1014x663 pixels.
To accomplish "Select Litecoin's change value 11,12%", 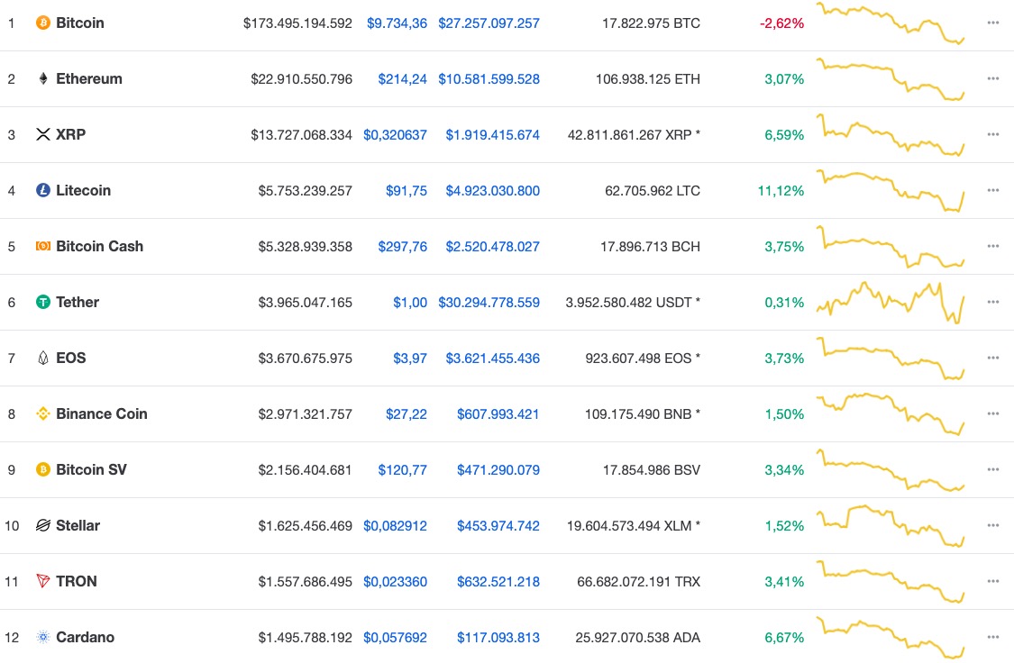I will tap(781, 191).
